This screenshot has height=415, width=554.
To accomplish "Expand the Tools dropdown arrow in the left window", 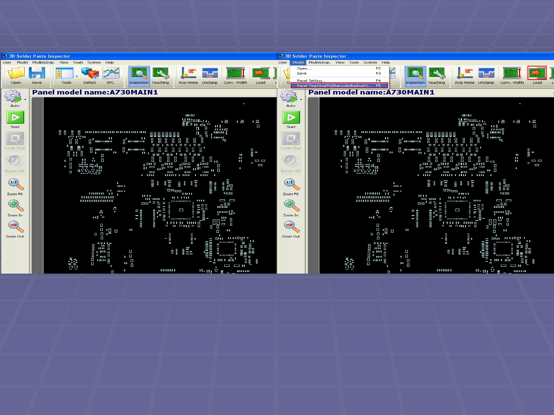I will coord(77,76).
